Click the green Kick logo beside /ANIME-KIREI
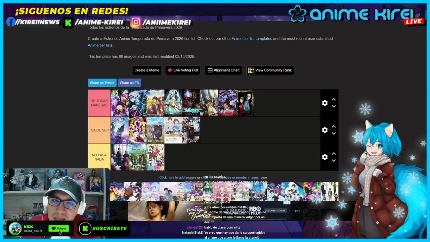This screenshot has width=430, height=242. pyautogui.click(x=68, y=23)
